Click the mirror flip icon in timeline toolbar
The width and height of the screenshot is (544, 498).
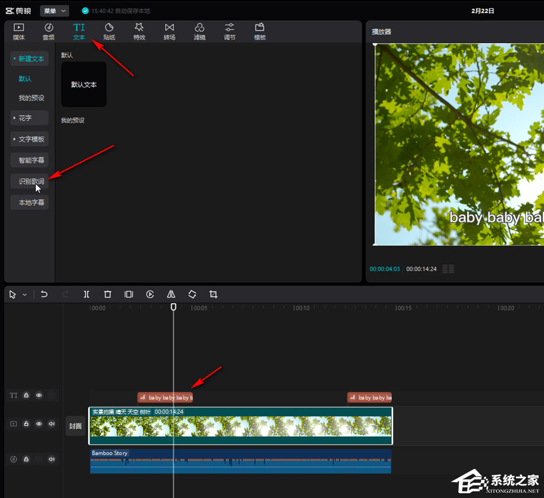[x=171, y=294]
